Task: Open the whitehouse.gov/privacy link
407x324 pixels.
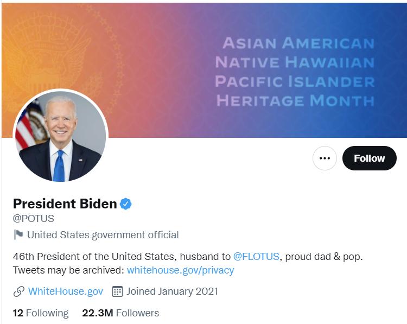Action: point(180,270)
